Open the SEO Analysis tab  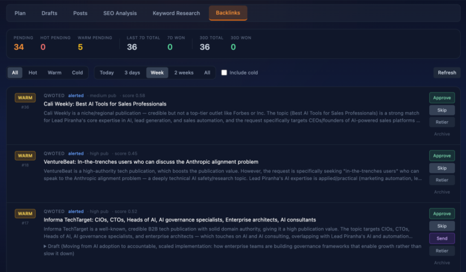coord(120,13)
